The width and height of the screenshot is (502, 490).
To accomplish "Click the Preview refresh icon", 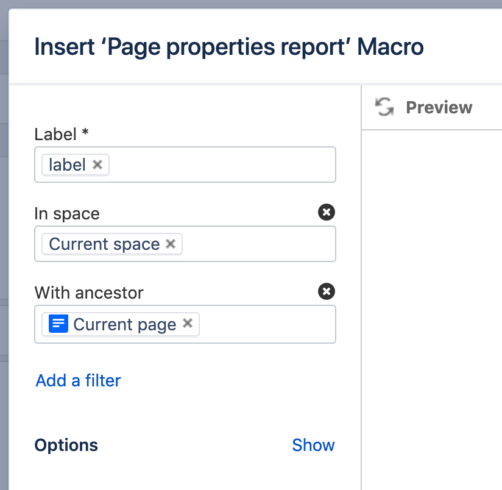I will click(x=384, y=107).
